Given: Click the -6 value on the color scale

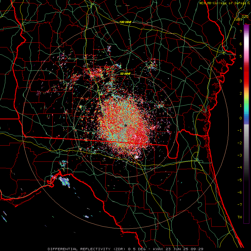Looking at the screenshot, I should click(x=240, y=192).
